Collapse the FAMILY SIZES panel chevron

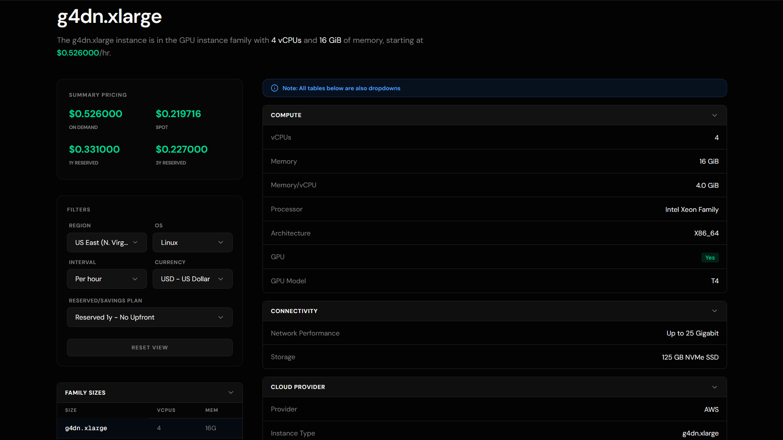231,392
